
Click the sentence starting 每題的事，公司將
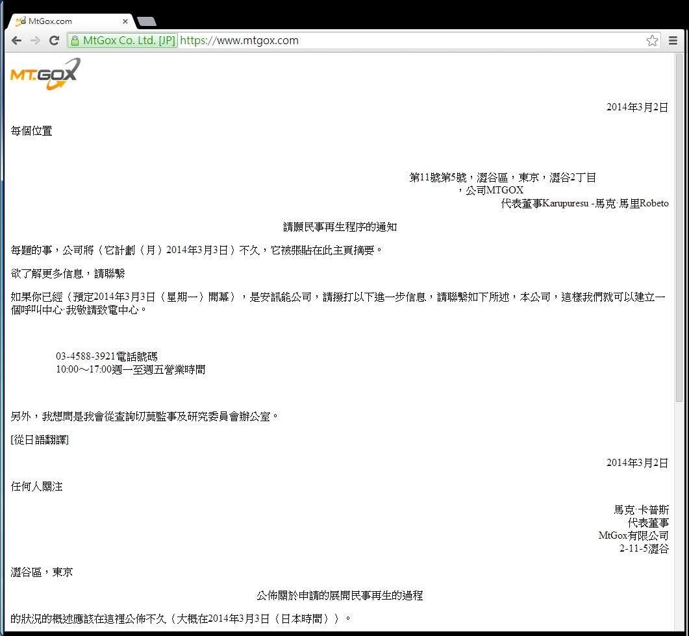pyautogui.click(x=197, y=251)
